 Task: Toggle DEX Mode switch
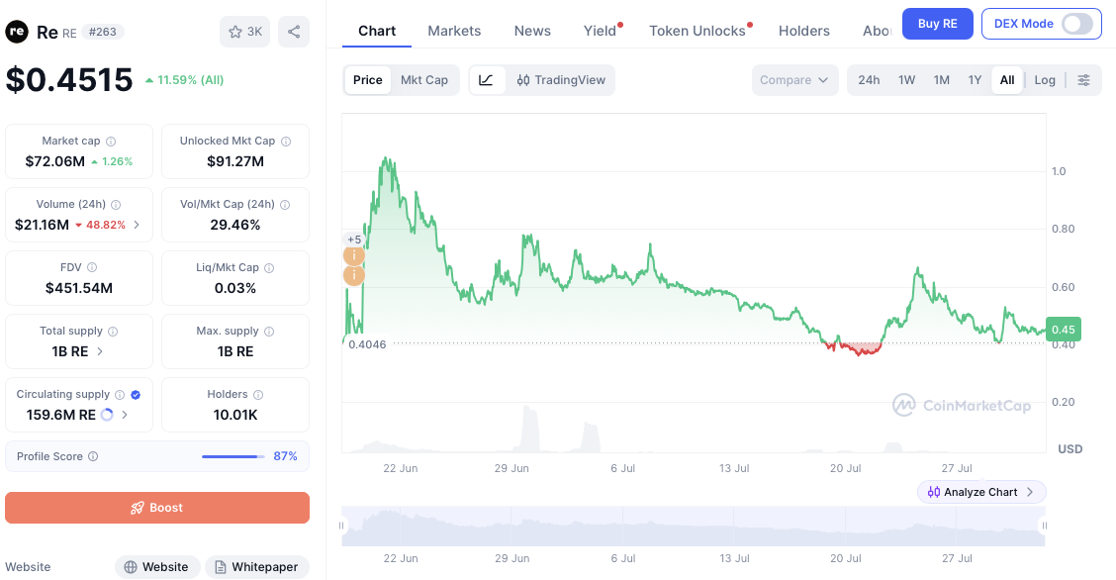click(1076, 24)
